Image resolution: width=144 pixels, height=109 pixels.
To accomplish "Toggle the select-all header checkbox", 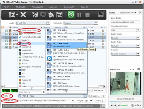I will (x=3, y=27).
